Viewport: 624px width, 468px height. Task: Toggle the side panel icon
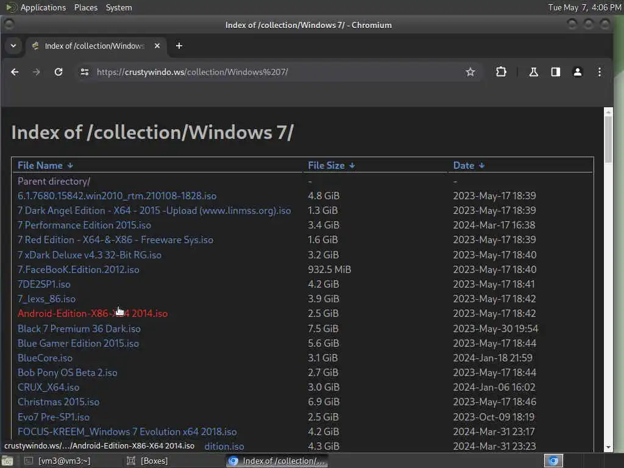pyautogui.click(x=556, y=72)
